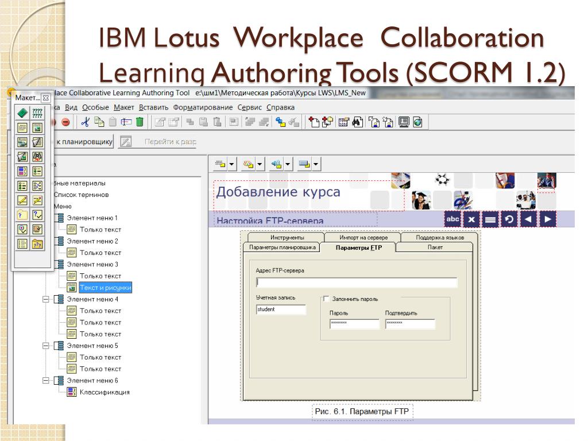Screen dimensions: 588x441
Task: Open dropdown arrow beside speaker icon
Action: click(288, 164)
